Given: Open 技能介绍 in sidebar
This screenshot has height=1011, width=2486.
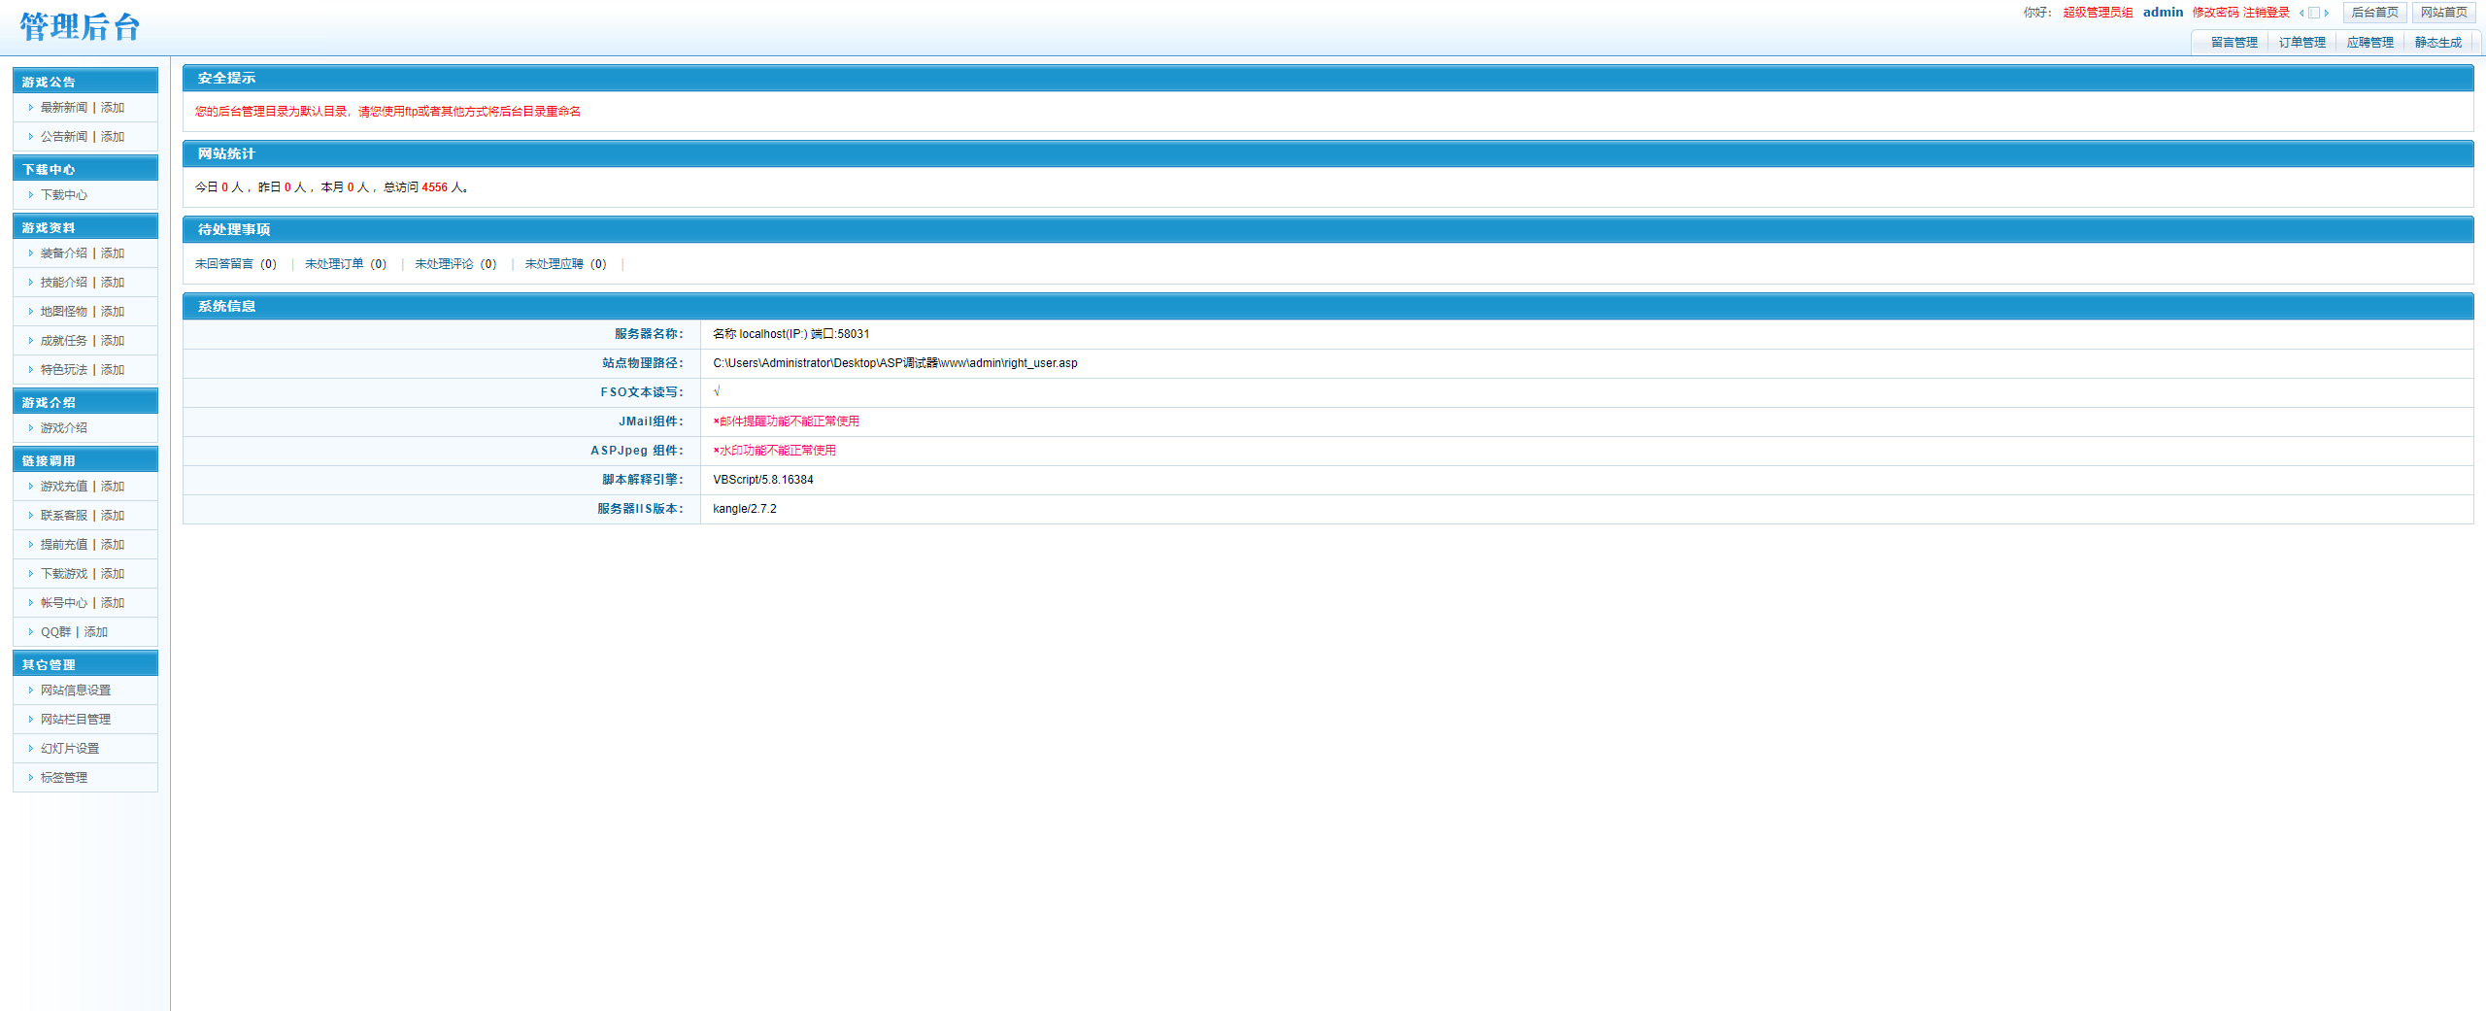Looking at the screenshot, I should [64, 283].
